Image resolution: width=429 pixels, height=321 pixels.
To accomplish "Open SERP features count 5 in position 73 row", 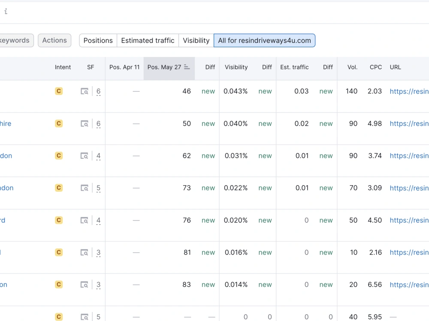I will (x=99, y=188).
